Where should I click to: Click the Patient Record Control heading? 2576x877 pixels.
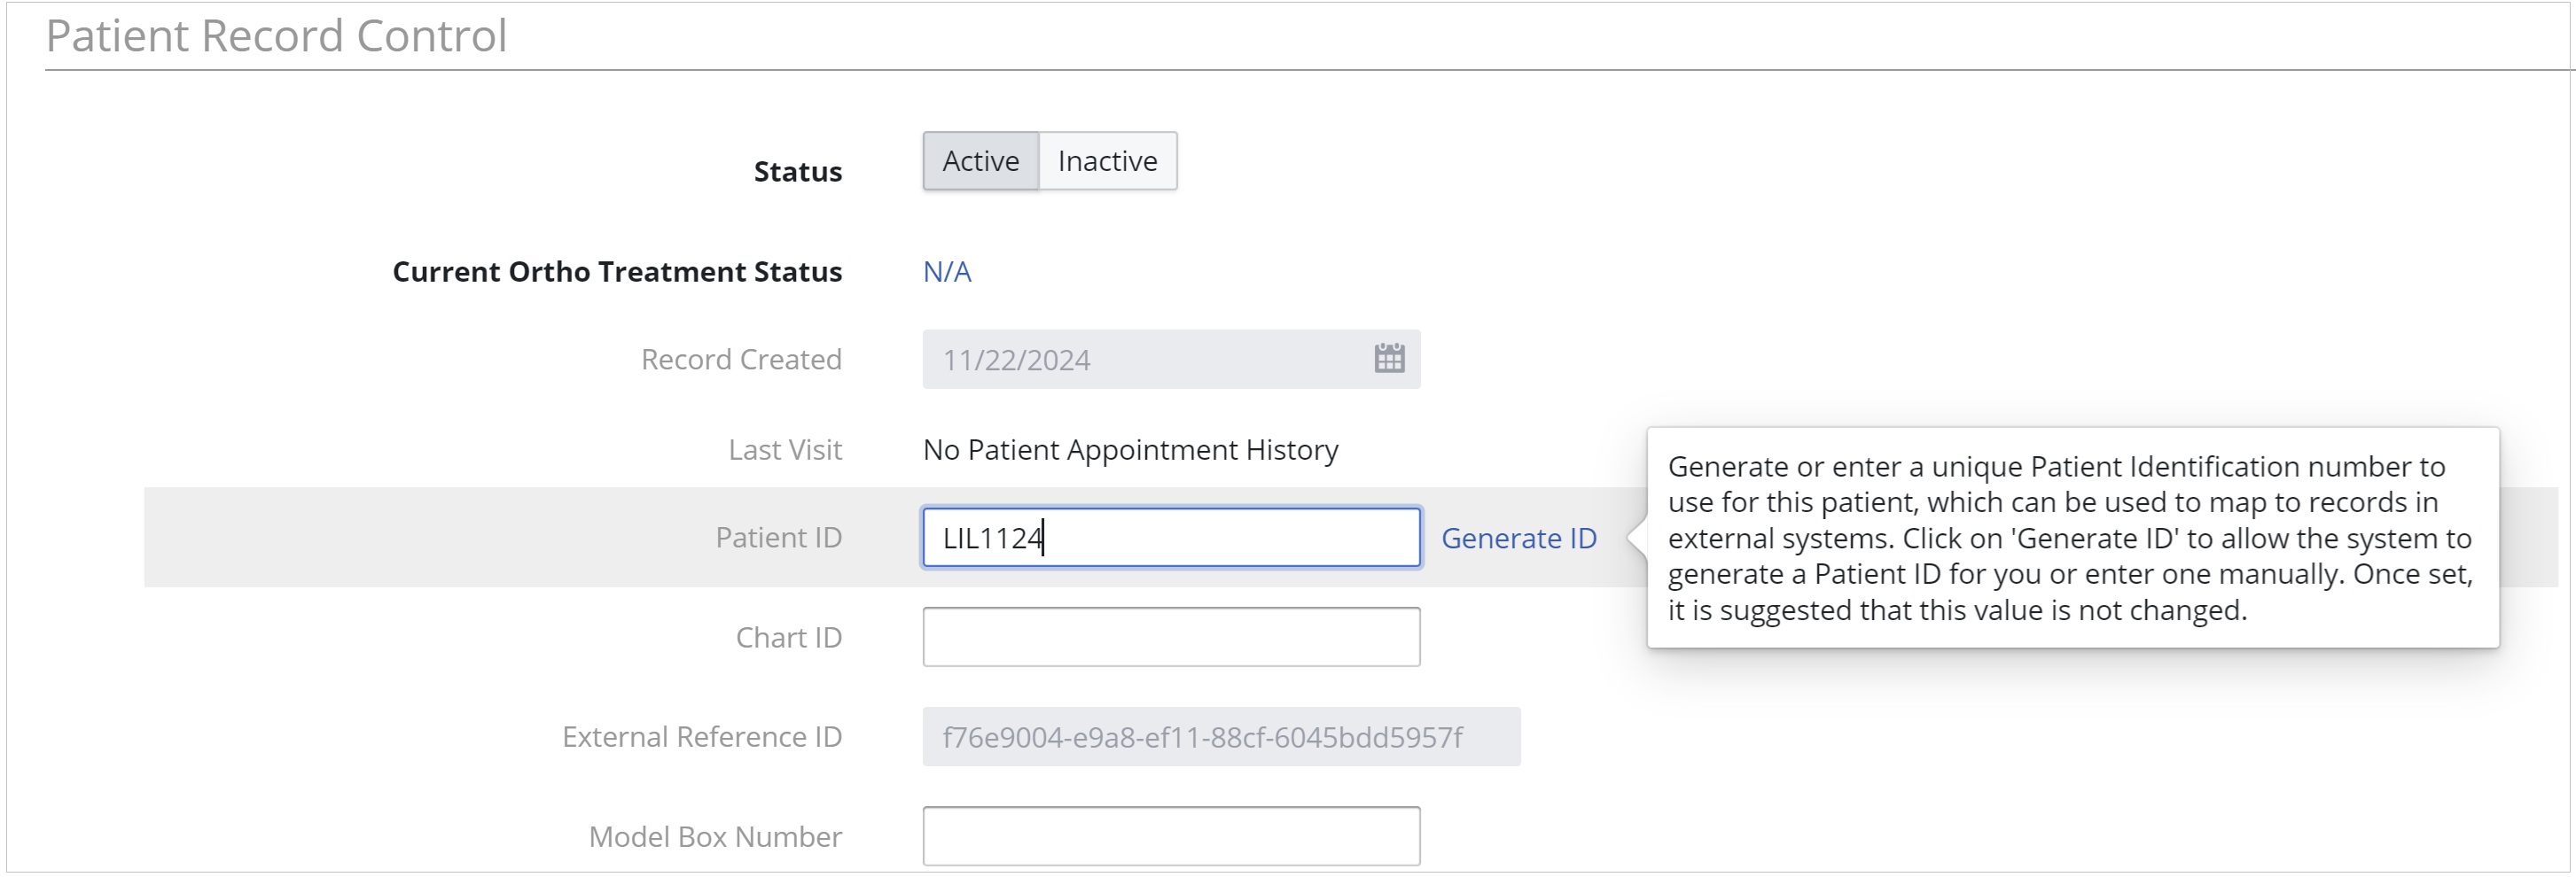pyautogui.click(x=276, y=36)
